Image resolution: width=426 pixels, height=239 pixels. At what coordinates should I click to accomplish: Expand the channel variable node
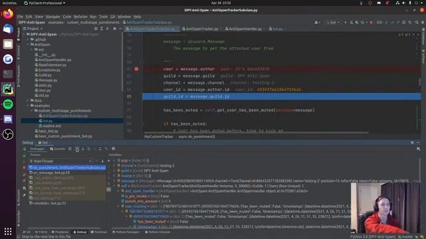(114, 165)
